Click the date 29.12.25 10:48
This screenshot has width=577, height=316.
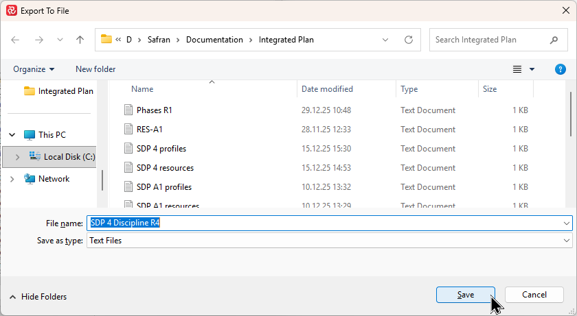click(326, 110)
